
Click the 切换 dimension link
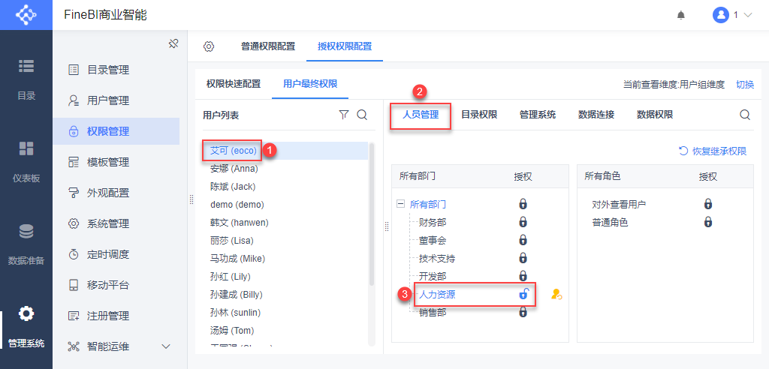(x=745, y=85)
